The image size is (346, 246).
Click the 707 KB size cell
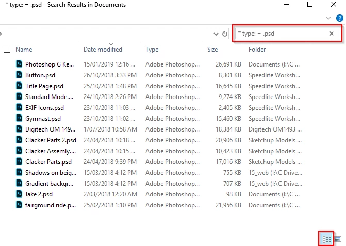(x=232, y=184)
